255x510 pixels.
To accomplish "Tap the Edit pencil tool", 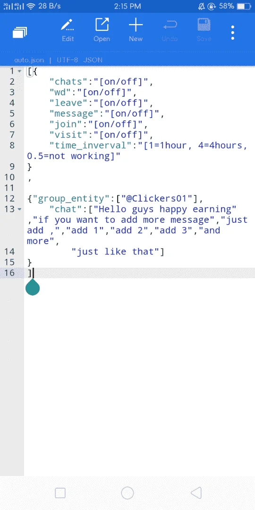I will (x=68, y=31).
